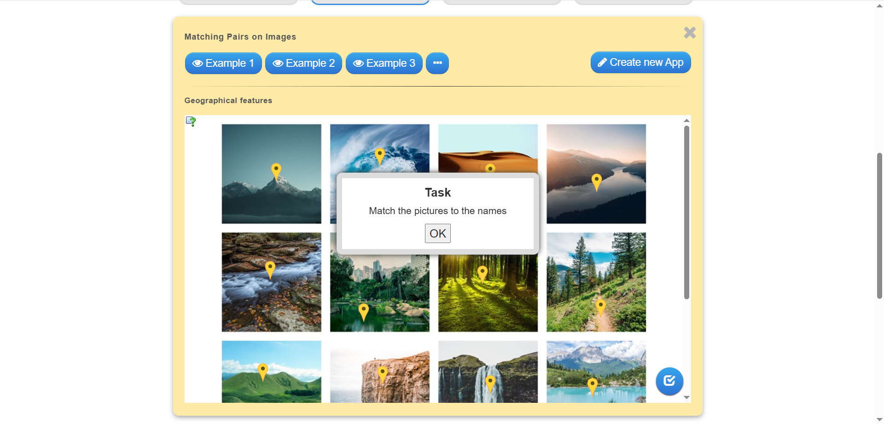Click Create new App button
The width and height of the screenshot is (884, 424).
pos(640,63)
